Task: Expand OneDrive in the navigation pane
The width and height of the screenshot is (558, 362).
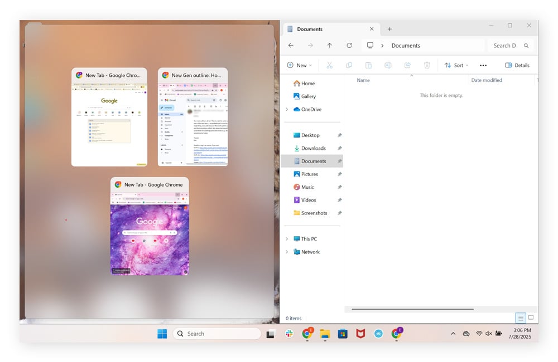Action: click(287, 109)
